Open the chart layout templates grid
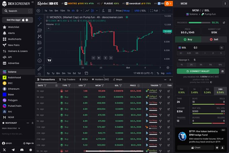The width and height of the screenshot is (229, 153). tap(109, 11)
